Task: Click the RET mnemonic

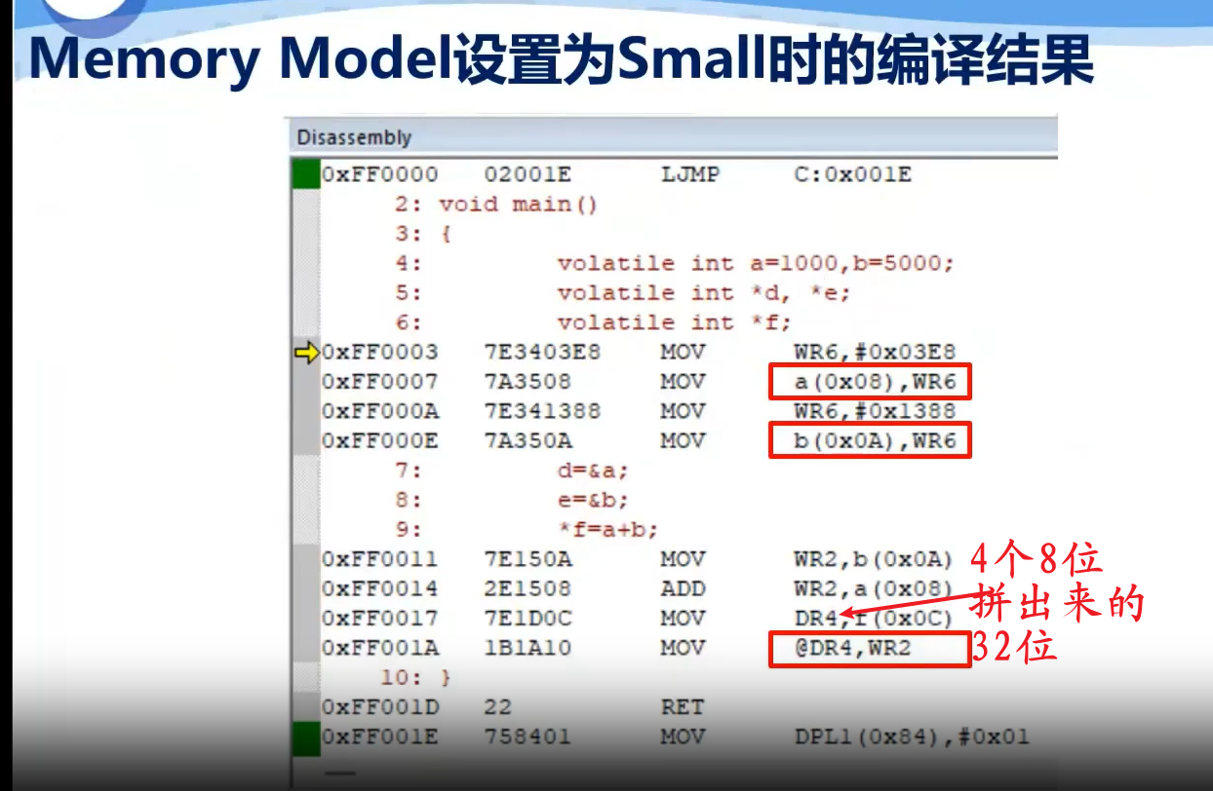Action: [x=682, y=707]
